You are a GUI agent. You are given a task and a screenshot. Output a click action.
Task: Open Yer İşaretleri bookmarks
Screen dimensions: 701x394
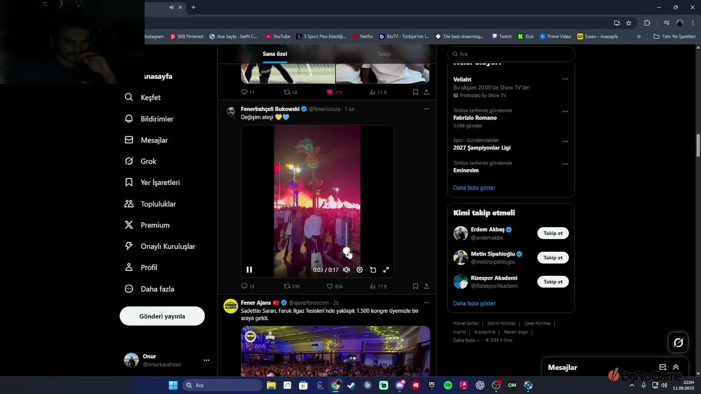click(x=152, y=182)
